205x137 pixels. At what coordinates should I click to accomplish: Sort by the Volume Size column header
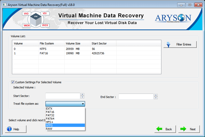tap(77, 43)
